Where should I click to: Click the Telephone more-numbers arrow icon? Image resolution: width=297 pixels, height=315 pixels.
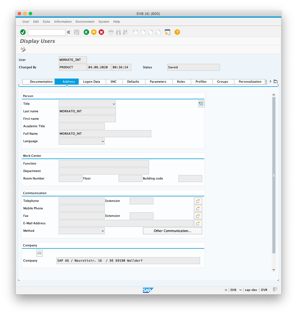198,201
